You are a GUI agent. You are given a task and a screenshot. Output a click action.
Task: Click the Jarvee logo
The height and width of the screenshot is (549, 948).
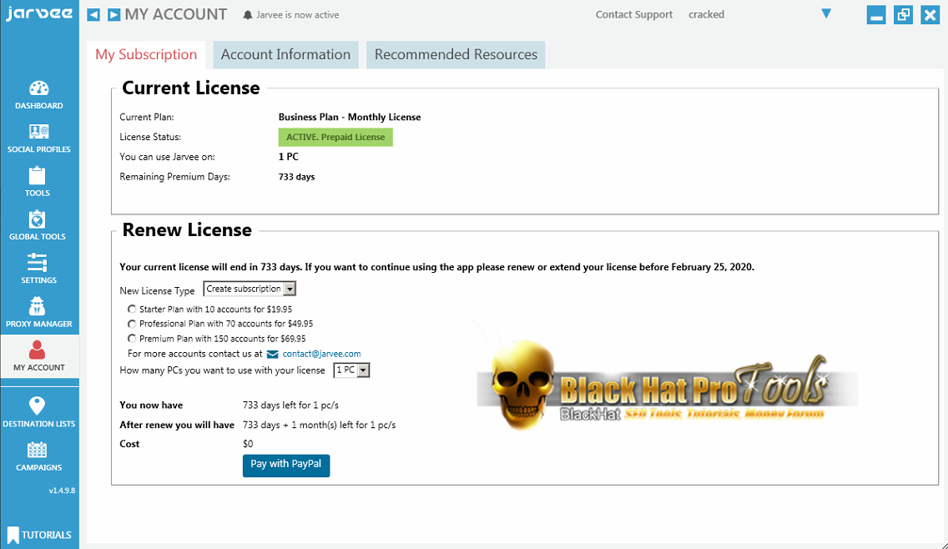click(39, 14)
